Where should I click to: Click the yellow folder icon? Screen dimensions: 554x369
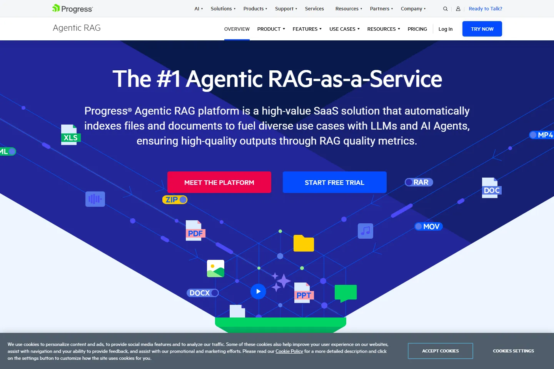(304, 243)
